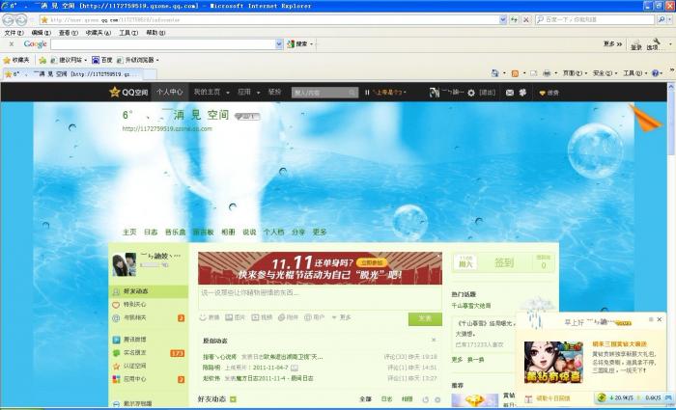Screen dimensions: 676x410
Task: Click the 11.11 光棍节 banner ad
Action: 320,268
